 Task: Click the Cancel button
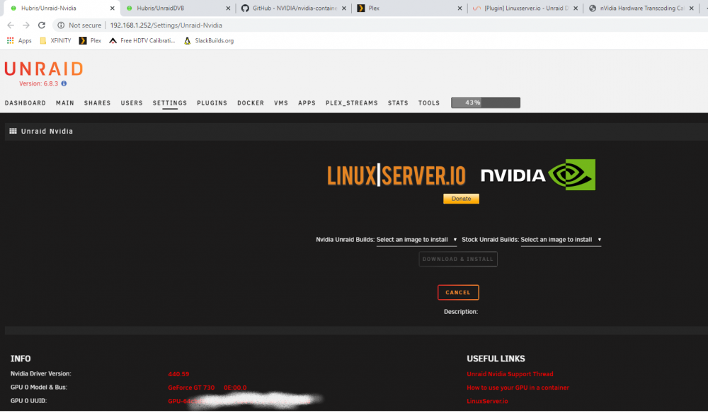click(x=458, y=293)
